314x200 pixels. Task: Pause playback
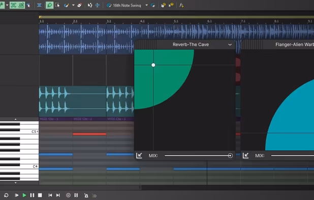click(x=32, y=195)
